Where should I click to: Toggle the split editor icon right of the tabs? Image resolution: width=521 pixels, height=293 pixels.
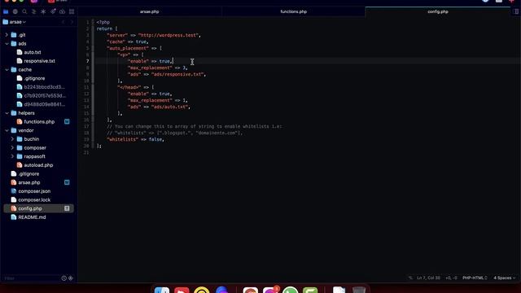516,11
